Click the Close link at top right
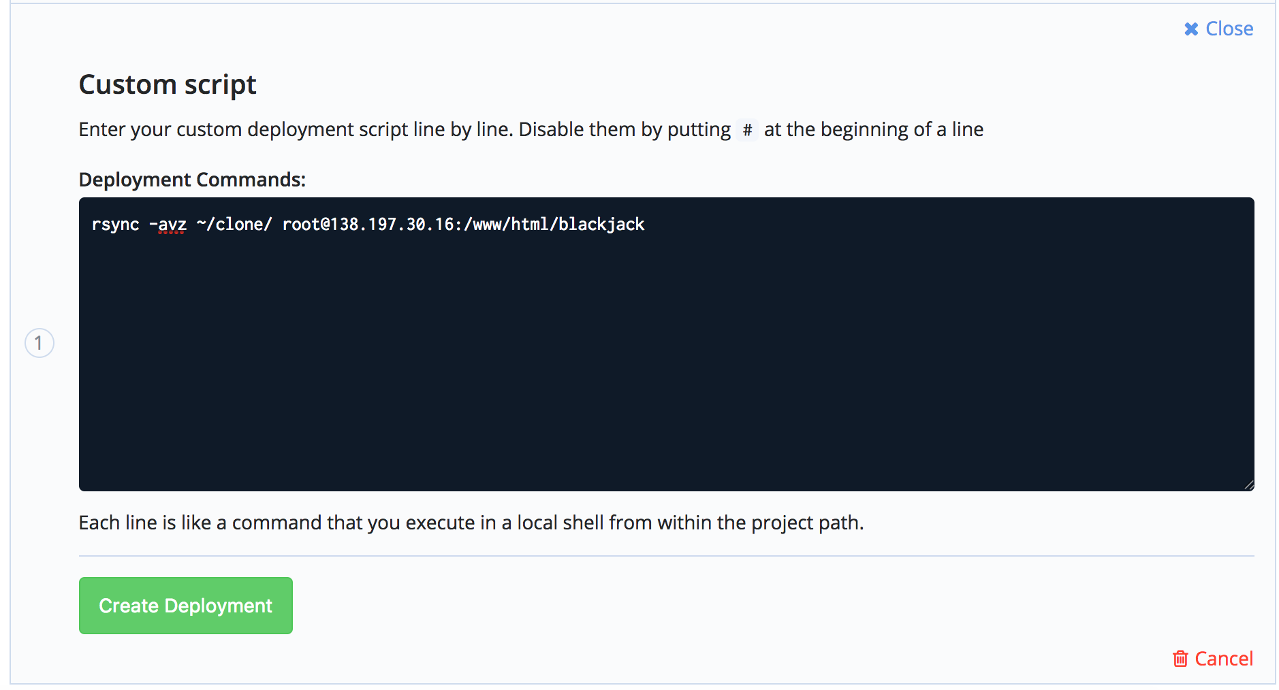 pyautogui.click(x=1218, y=29)
